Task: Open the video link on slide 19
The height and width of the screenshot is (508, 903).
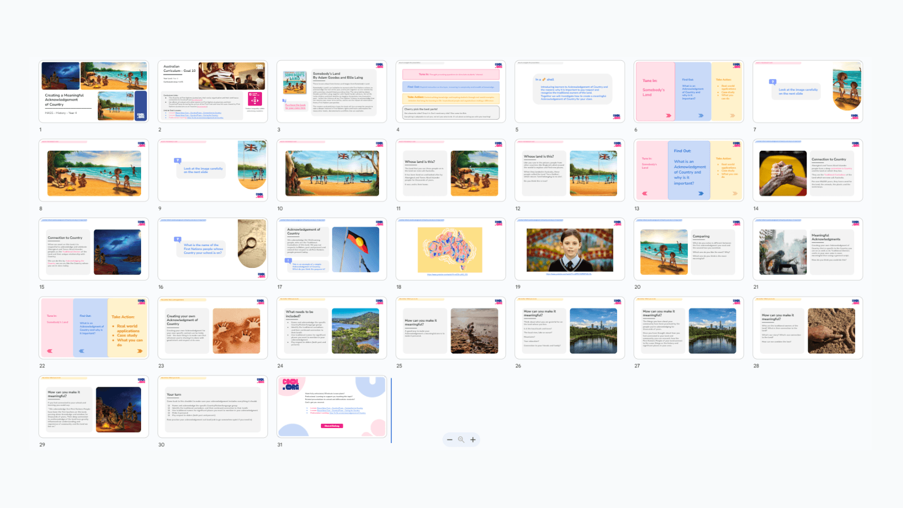Action: [x=569, y=274]
